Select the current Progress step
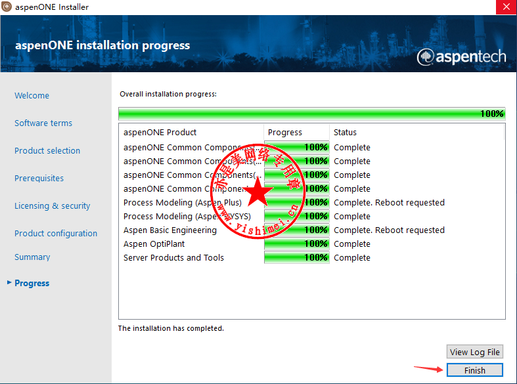The height and width of the screenshot is (384, 517). (32, 283)
